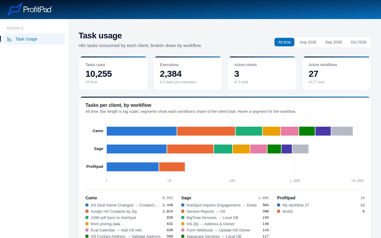Click 'BigTime Services → Local DB' row
Image resolution: width=381 pixels, height=238 pixels.
pyautogui.click(x=225, y=217)
